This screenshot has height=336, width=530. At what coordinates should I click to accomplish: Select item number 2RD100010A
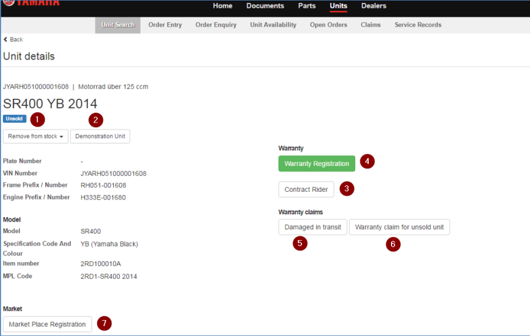(101, 264)
